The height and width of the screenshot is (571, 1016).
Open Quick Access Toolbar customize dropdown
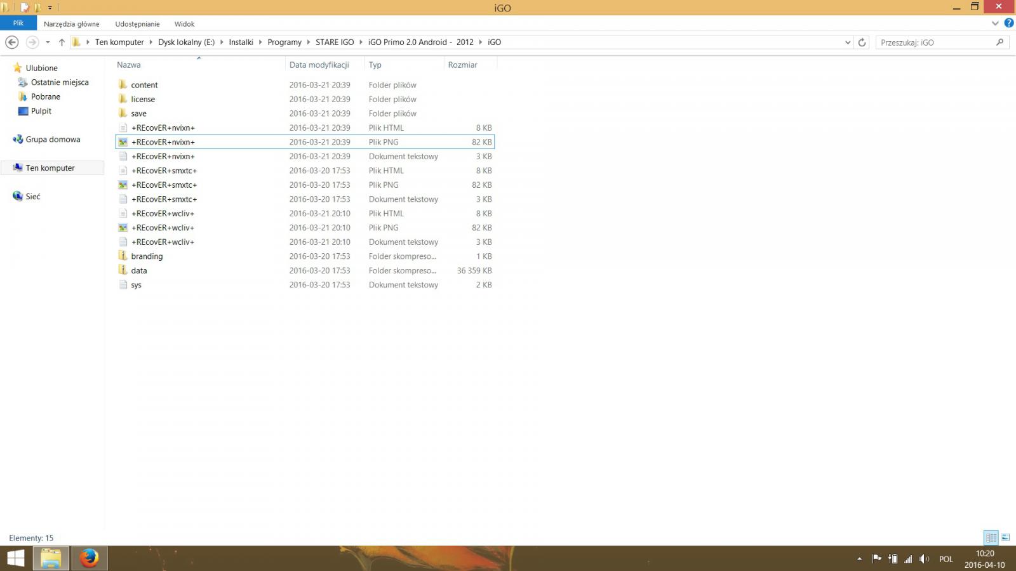[50, 8]
